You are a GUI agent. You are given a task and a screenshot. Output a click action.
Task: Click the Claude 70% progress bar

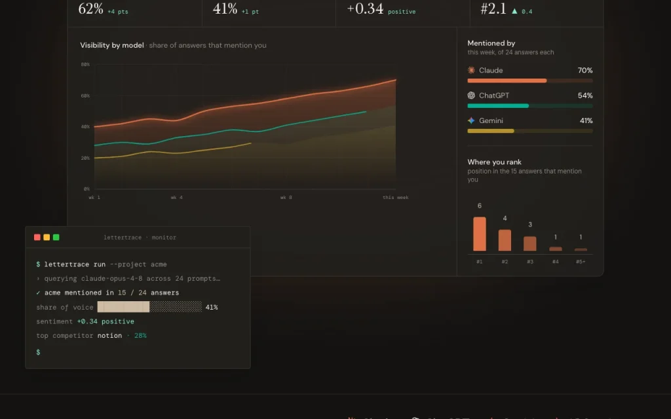coord(529,81)
